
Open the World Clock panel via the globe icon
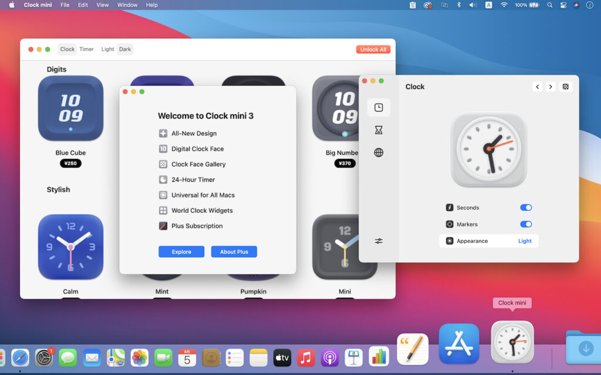pyautogui.click(x=379, y=152)
